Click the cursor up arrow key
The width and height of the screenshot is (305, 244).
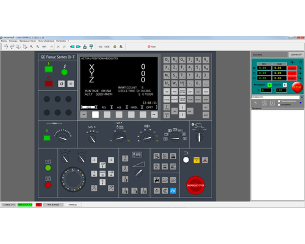(x=182, y=107)
